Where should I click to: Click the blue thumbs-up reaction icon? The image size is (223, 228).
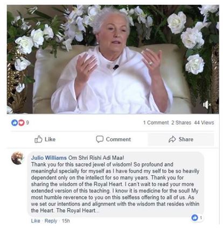tap(15, 123)
